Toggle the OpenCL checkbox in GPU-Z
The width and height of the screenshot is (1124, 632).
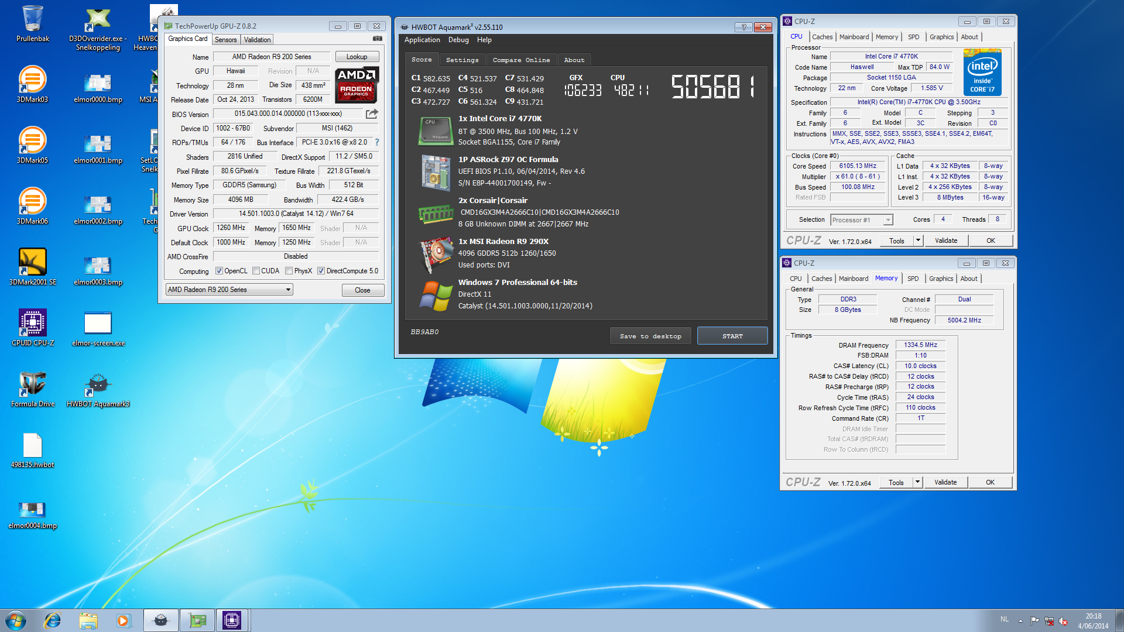[219, 271]
